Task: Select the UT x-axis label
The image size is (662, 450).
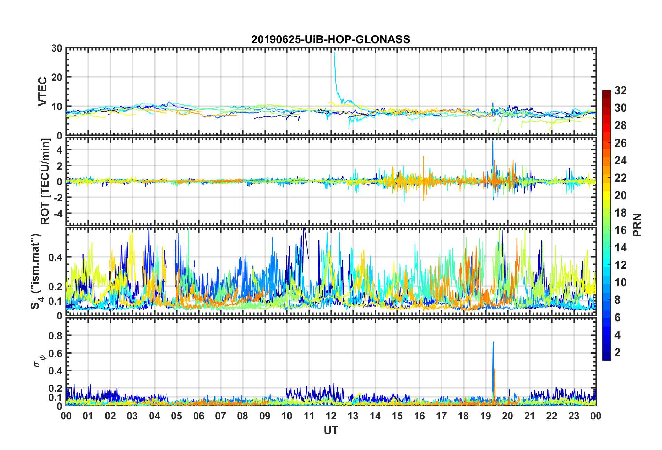Action: 331,430
